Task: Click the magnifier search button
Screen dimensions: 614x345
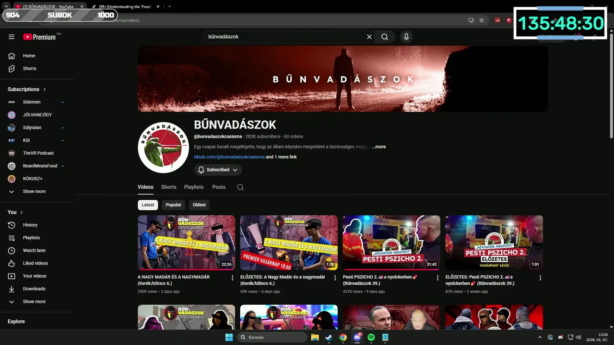Action: (385, 37)
